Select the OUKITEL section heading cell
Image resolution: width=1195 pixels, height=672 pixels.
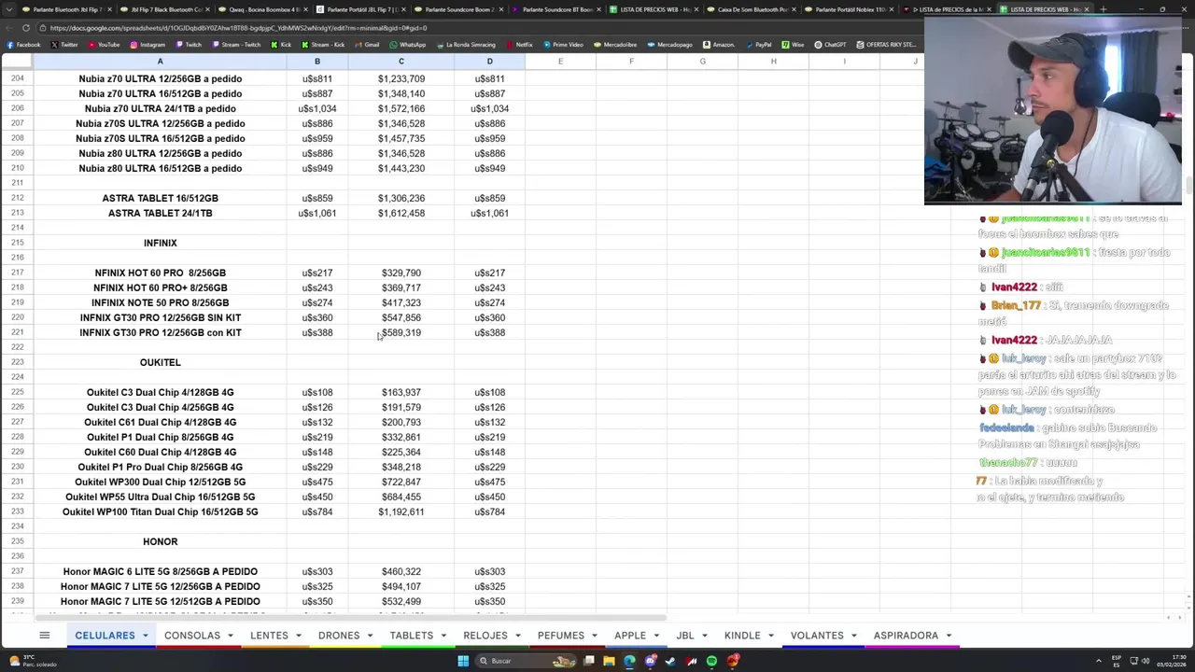pyautogui.click(x=160, y=362)
